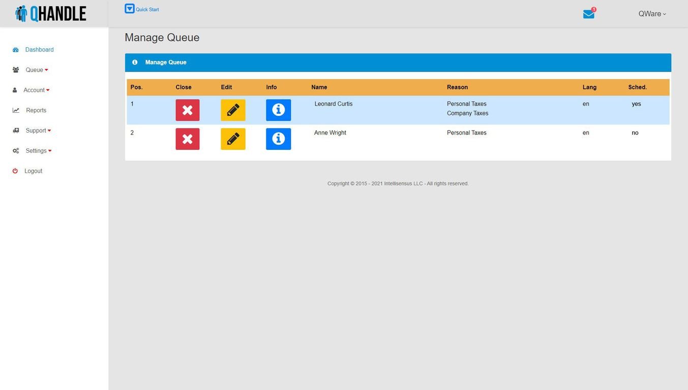
Task: Open info for Leonard Curtis
Action: tap(278, 110)
